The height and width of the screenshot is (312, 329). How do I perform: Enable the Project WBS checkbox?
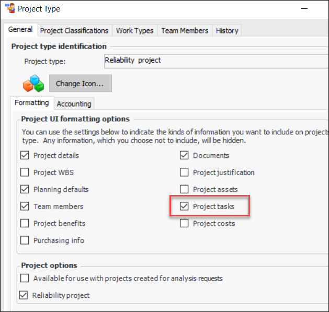click(x=25, y=172)
